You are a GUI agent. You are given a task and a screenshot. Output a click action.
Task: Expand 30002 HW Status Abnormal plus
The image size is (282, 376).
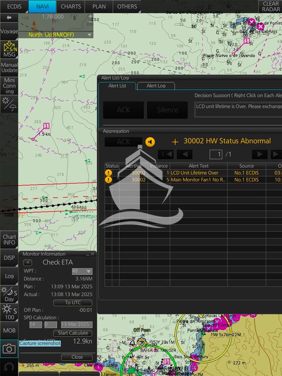click(x=175, y=142)
